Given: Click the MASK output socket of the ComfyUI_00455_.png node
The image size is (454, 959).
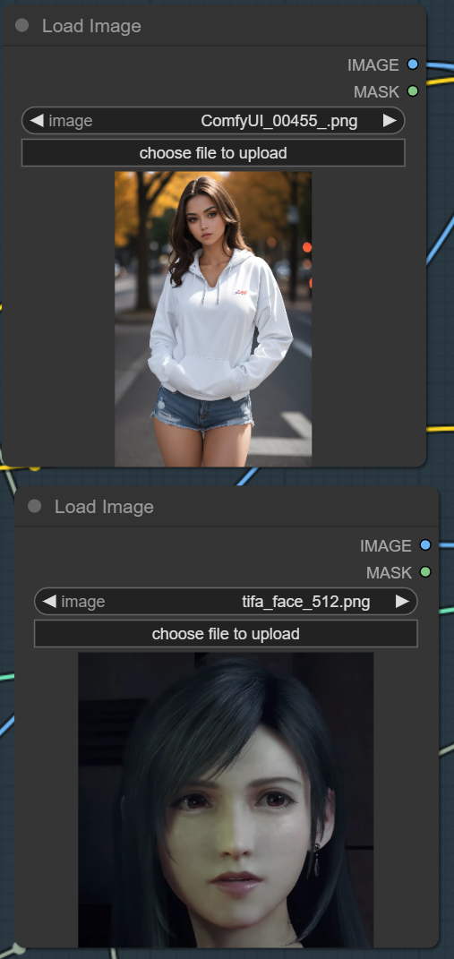Looking at the screenshot, I should tap(413, 91).
